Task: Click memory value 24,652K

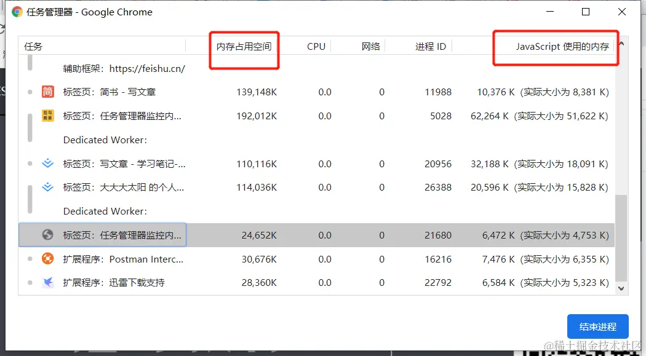Action: click(259, 235)
